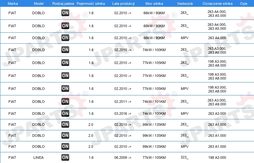
Task: Select DOBLO in the 2.0 MPV row
Action: point(38,147)
